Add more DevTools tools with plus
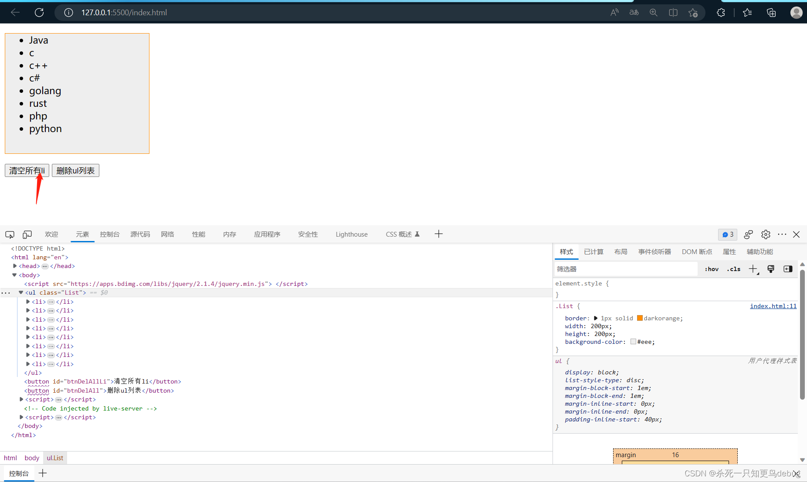 [439, 234]
